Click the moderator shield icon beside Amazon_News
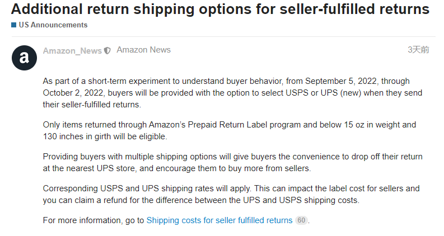The height and width of the screenshot is (236, 444). tap(108, 51)
